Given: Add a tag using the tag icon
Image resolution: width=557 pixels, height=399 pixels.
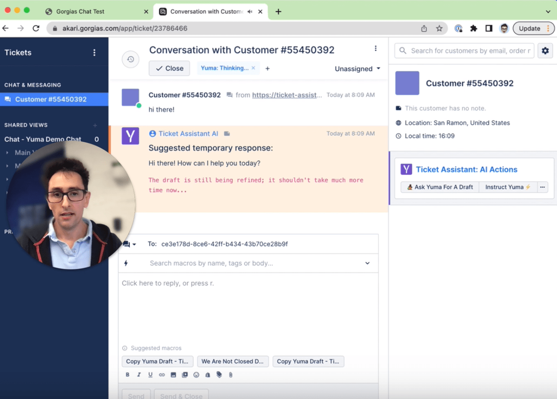Looking at the screenshot, I should [x=219, y=375].
